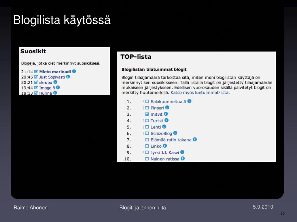297x222 pixels.
Task: Open the SchizoBlog blog link
Action: tap(161, 133)
